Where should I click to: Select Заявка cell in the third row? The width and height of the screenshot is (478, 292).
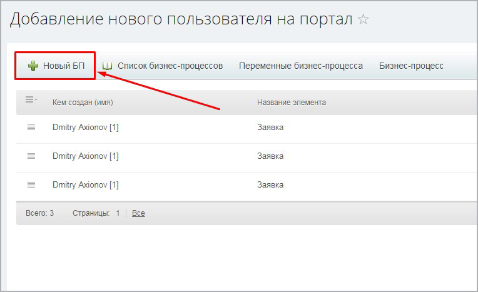(x=270, y=185)
